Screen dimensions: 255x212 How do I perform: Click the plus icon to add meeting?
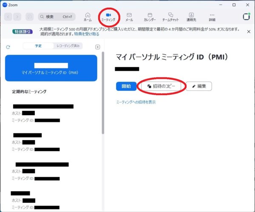[97, 47]
